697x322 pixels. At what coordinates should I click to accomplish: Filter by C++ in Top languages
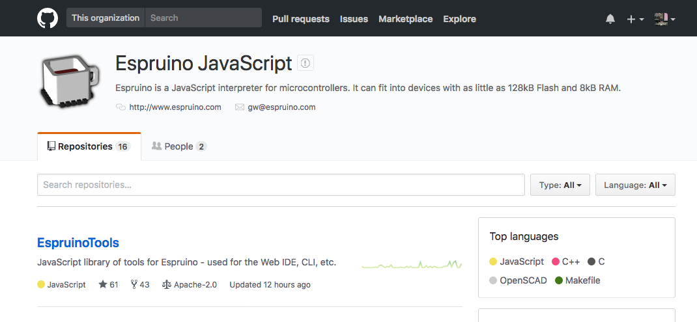click(x=566, y=262)
